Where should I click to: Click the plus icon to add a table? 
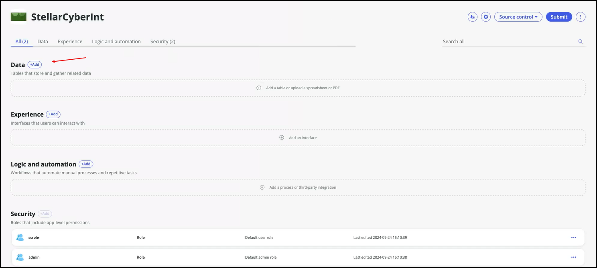(x=259, y=88)
